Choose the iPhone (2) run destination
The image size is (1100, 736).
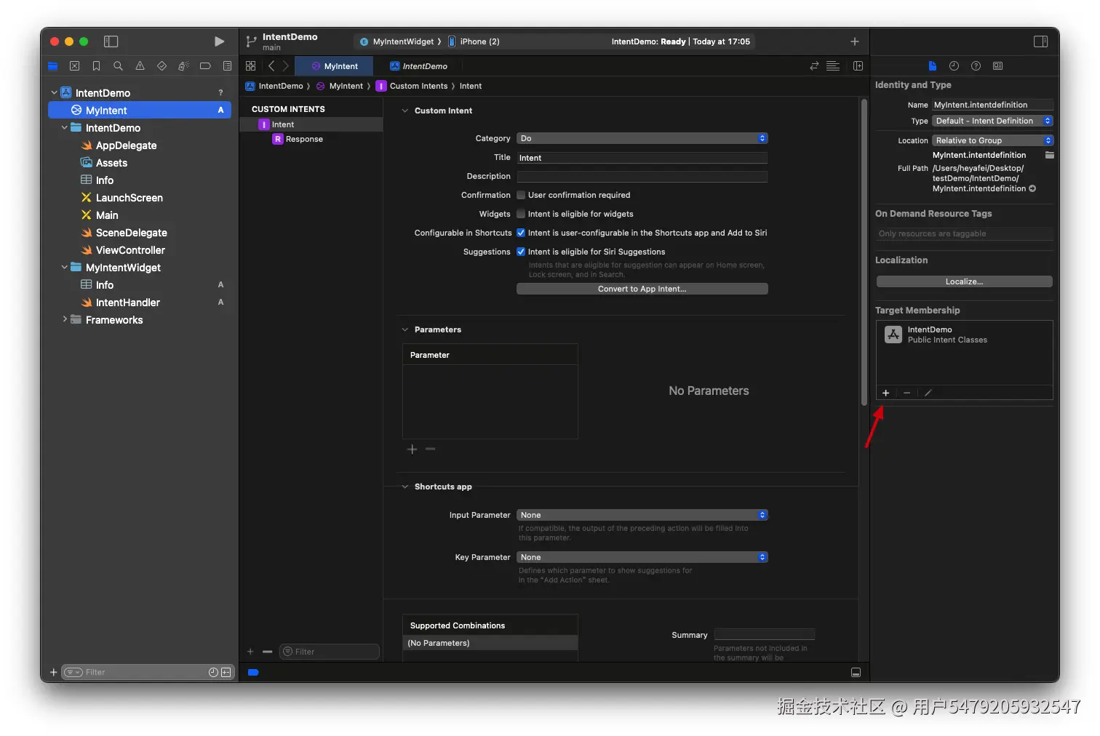pos(474,41)
